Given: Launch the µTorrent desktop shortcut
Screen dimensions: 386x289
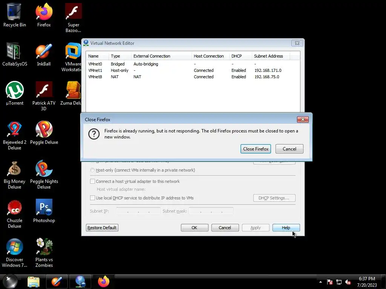Looking at the screenshot, I should [x=14, y=93].
